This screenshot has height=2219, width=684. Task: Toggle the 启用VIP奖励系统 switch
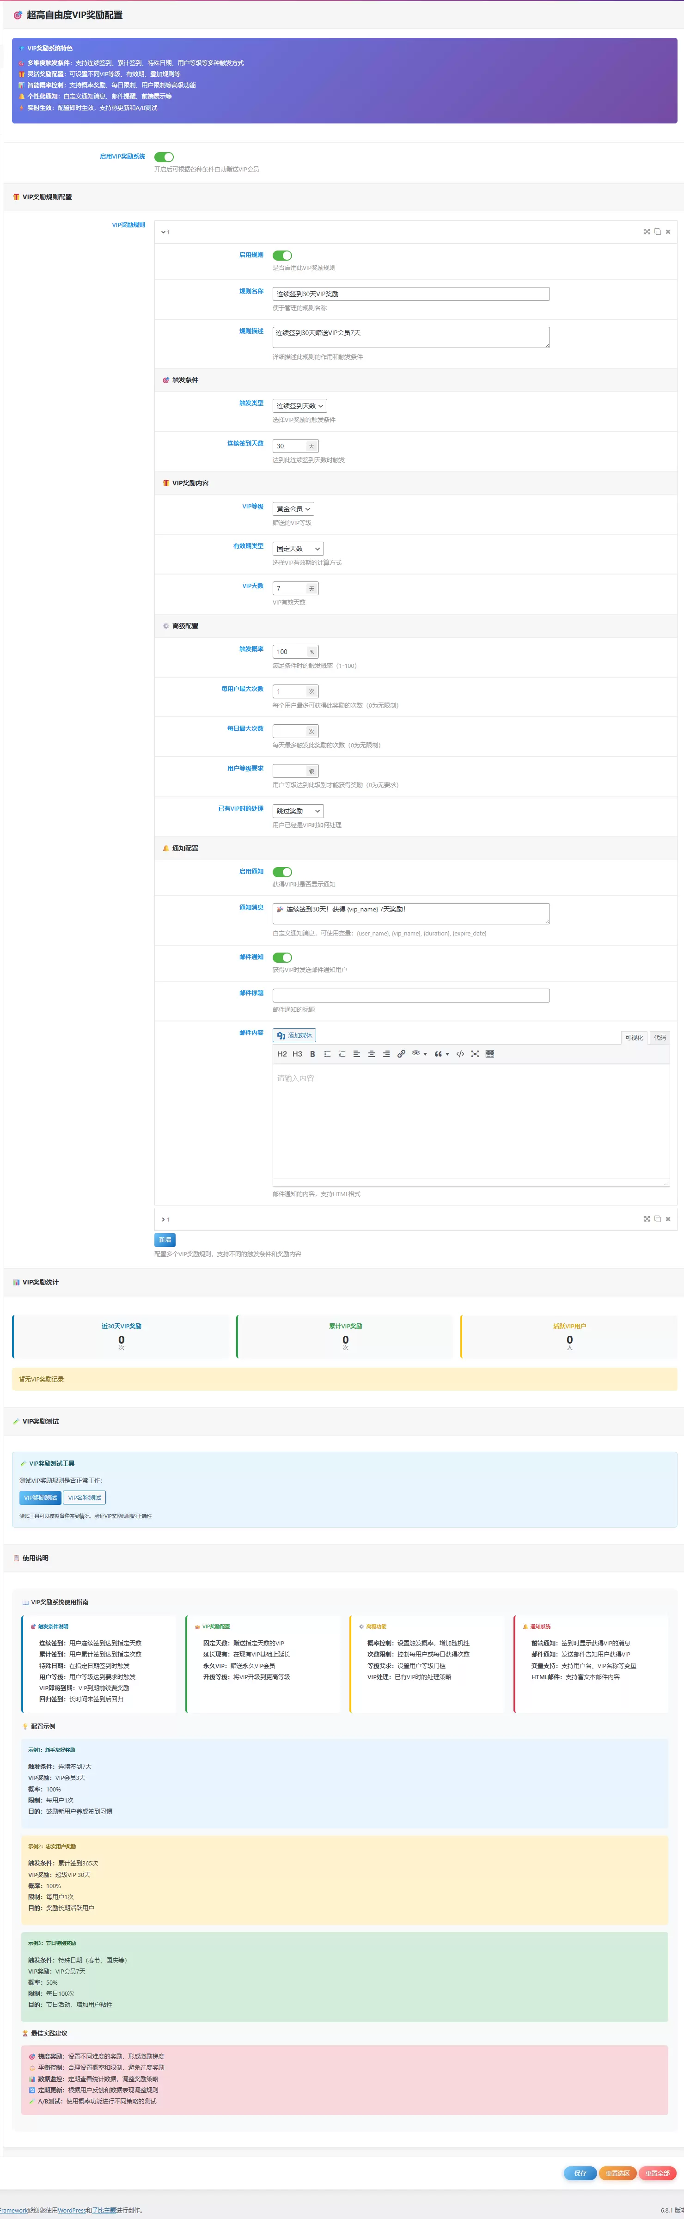click(x=164, y=157)
